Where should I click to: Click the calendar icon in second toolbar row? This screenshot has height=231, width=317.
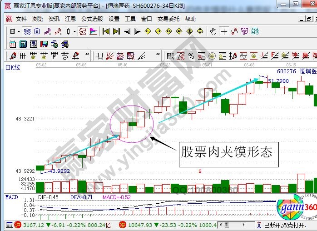12,44
